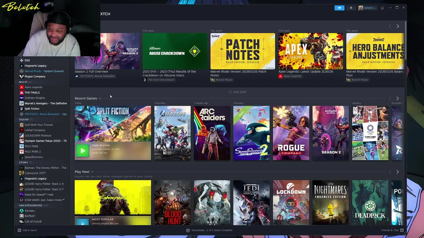
Task: Open the Deadlock cover in Play Next
Action: coord(370,203)
